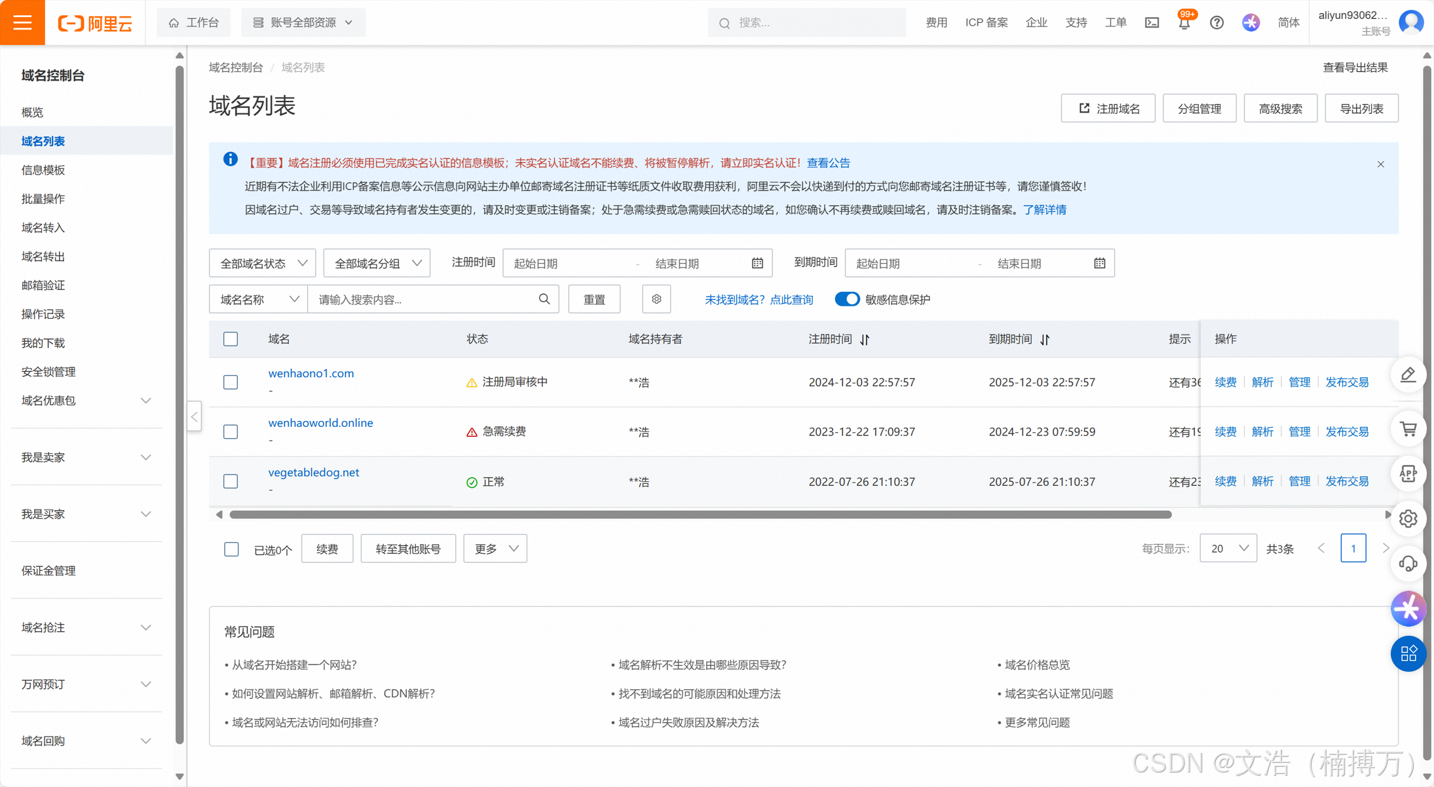Viewport: 1434px width, 787px height.
Task: Click the customer service headset icon
Action: pyautogui.click(x=1408, y=564)
